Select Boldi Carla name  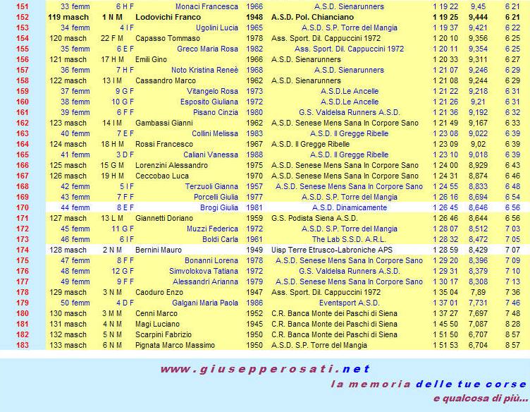(x=220, y=239)
